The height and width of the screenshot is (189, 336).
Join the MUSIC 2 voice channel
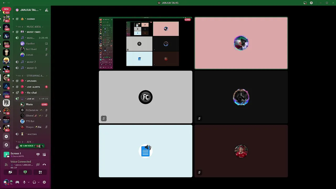(31, 62)
